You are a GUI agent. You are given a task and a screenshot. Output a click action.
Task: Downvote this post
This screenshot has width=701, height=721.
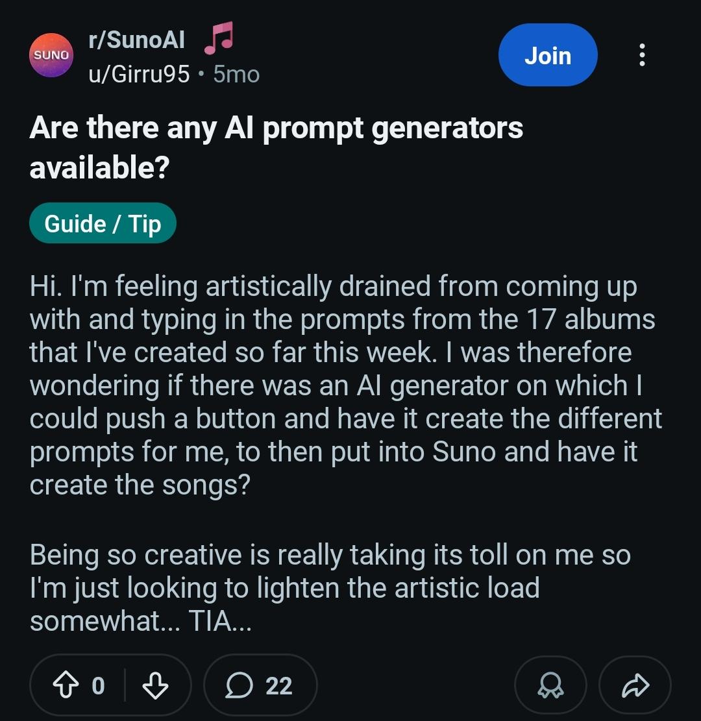pos(154,686)
